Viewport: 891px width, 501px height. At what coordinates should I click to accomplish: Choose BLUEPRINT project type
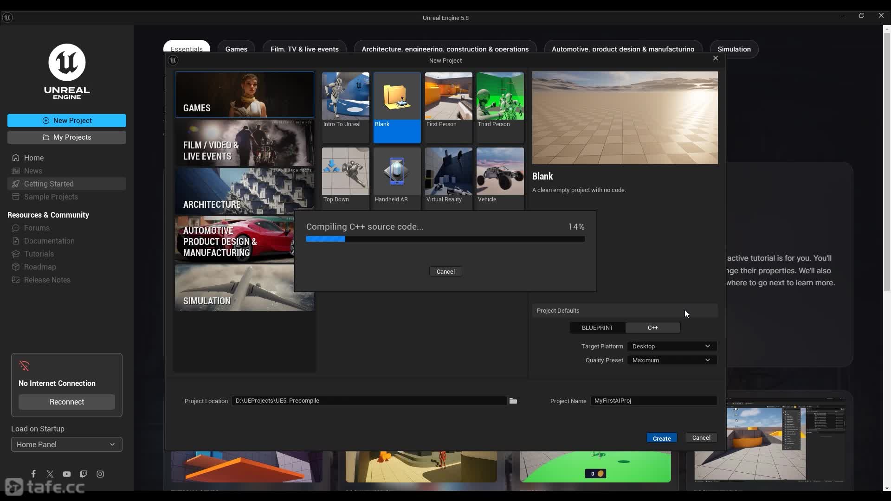point(598,328)
